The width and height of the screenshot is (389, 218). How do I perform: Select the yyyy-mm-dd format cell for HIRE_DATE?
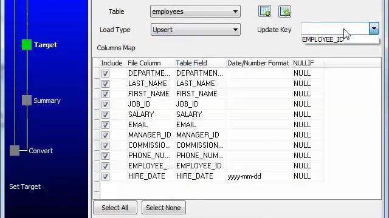click(x=258, y=176)
